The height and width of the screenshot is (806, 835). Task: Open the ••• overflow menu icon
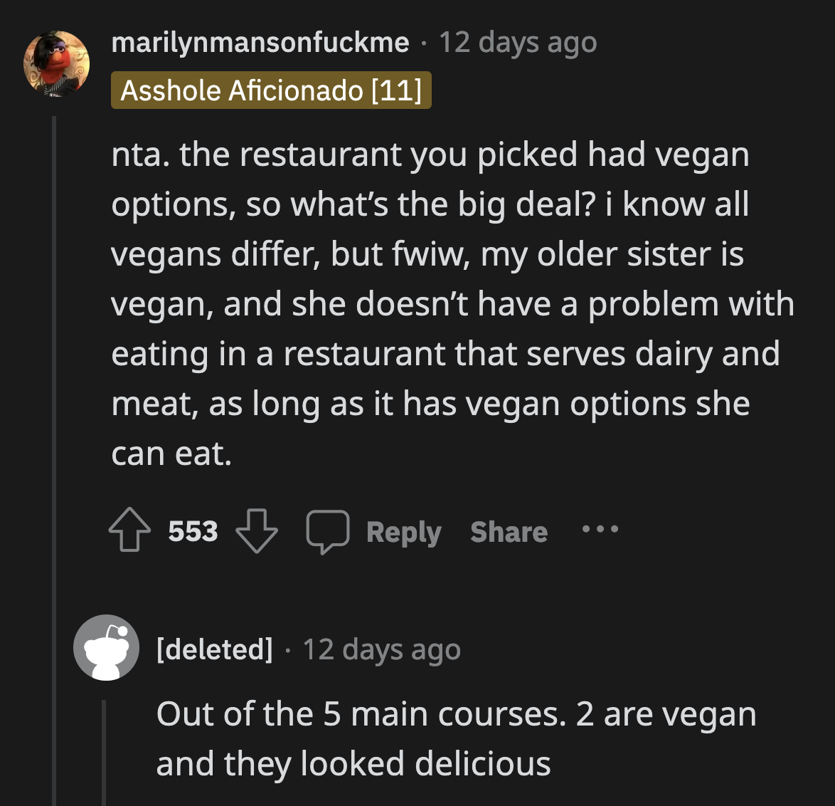click(600, 530)
